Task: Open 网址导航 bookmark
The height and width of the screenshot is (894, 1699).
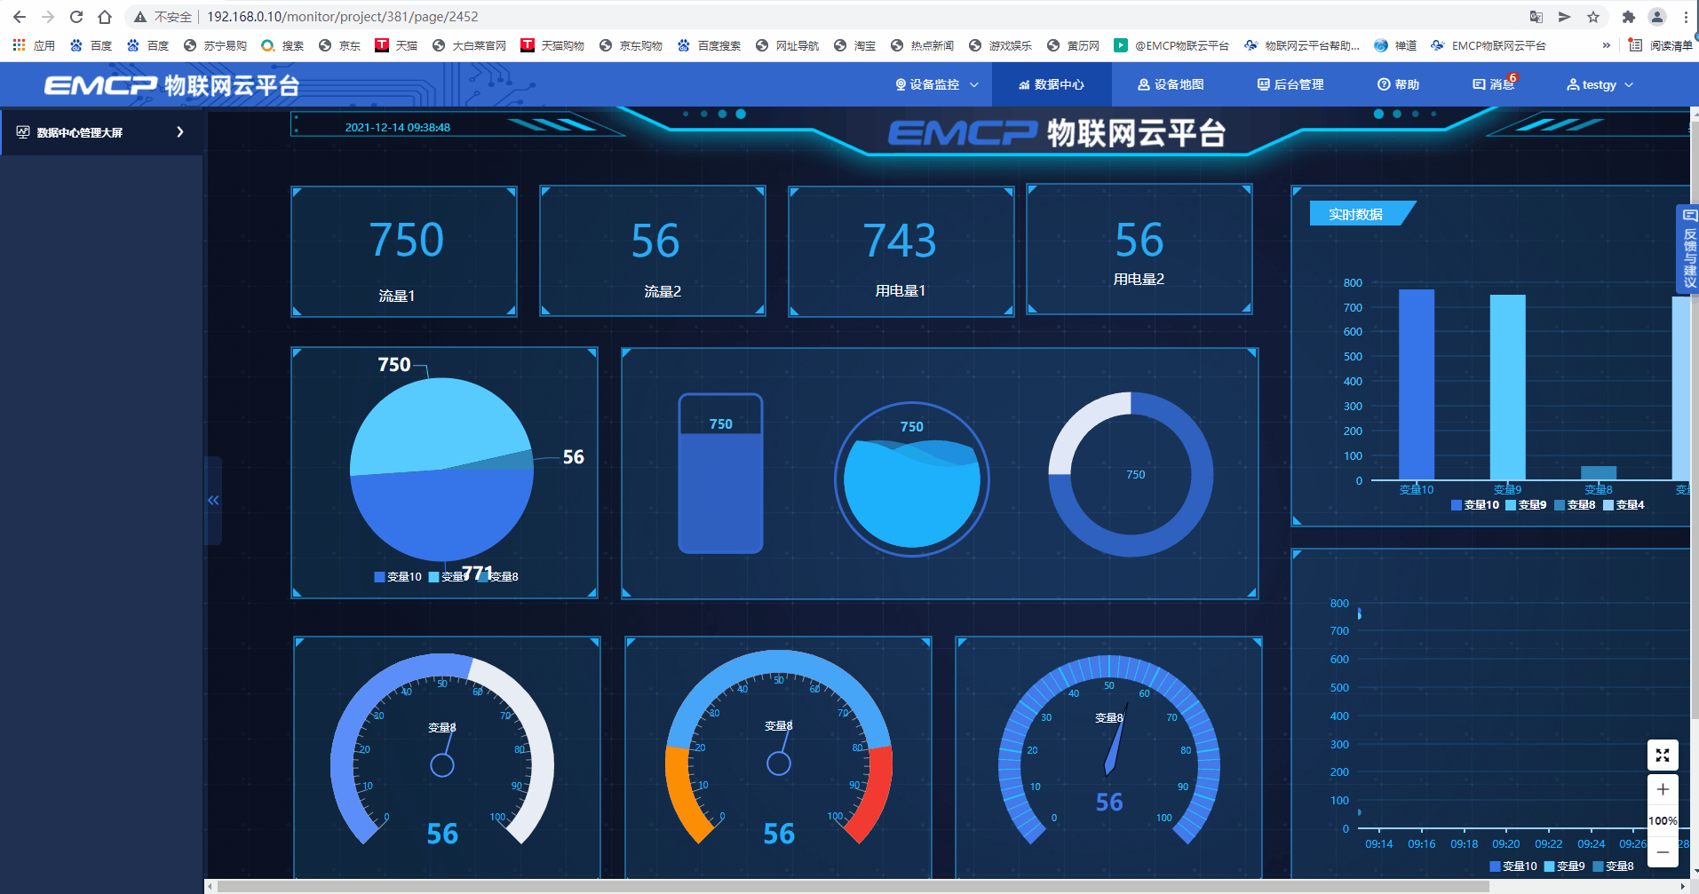Action: (x=787, y=45)
